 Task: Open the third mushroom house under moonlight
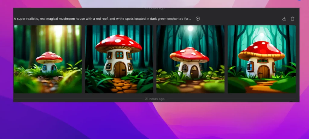pyautogui.click(x=190, y=59)
